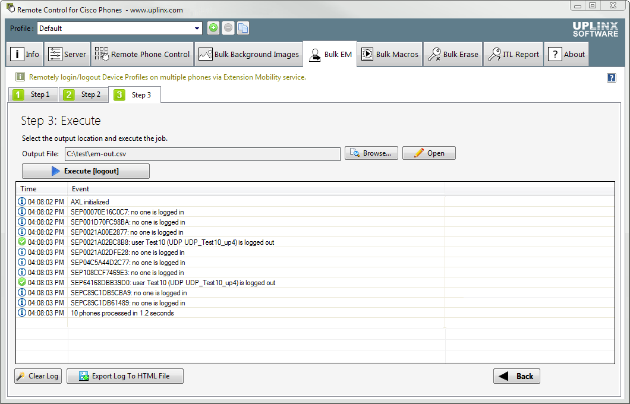The width and height of the screenshot is (630, 404).
Task: Select the Step 3 tab
Action: (x=134, y=95)
